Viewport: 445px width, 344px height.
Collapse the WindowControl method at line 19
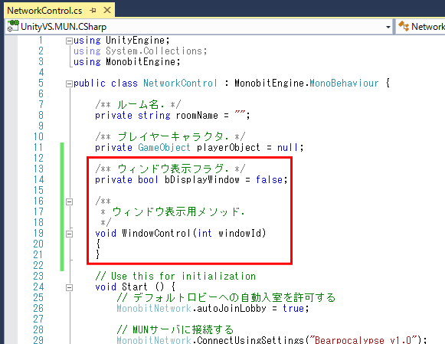pos(69,234)
